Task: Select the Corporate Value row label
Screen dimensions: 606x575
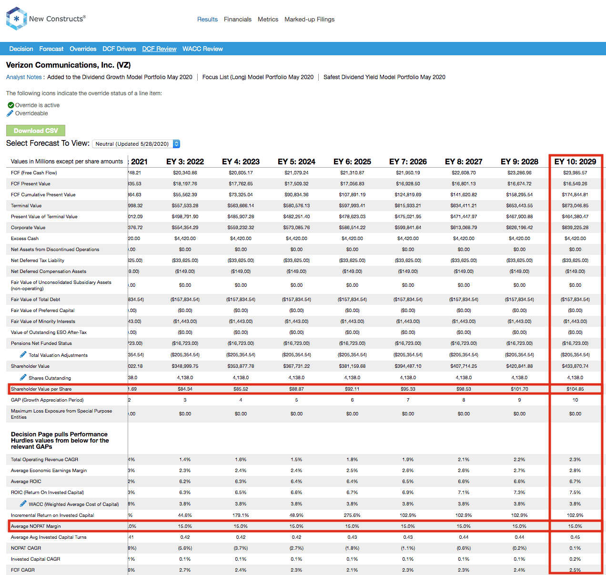Action: tap(28, 228)
